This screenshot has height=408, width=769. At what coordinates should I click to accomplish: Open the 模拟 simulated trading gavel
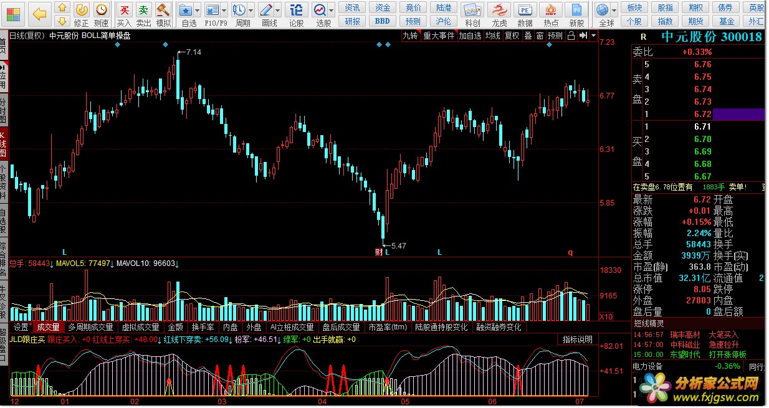point(163,14)
